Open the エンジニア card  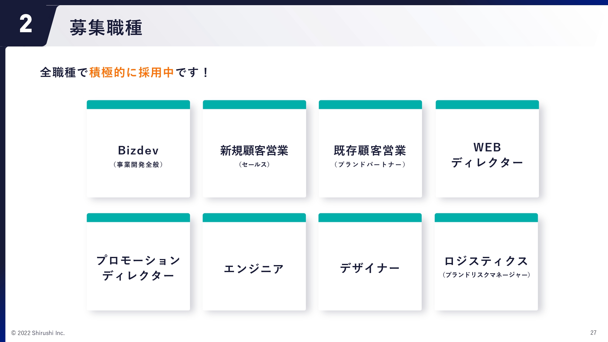(x=254, y=262)
